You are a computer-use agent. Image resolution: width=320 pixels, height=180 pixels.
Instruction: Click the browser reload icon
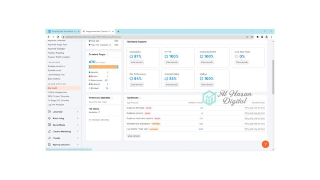(x=57, y=37)
